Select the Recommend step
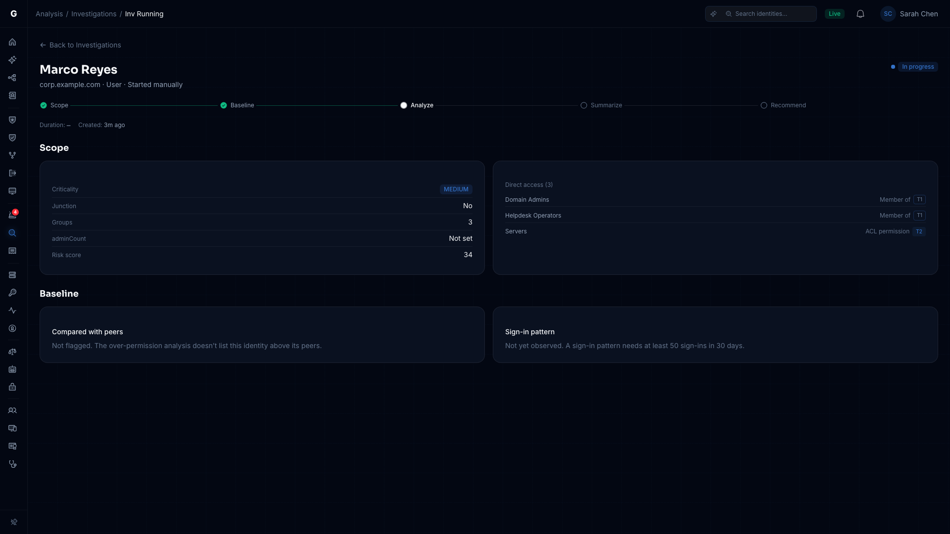The width and height of the screenshot is (950, 534). (785, 105)
